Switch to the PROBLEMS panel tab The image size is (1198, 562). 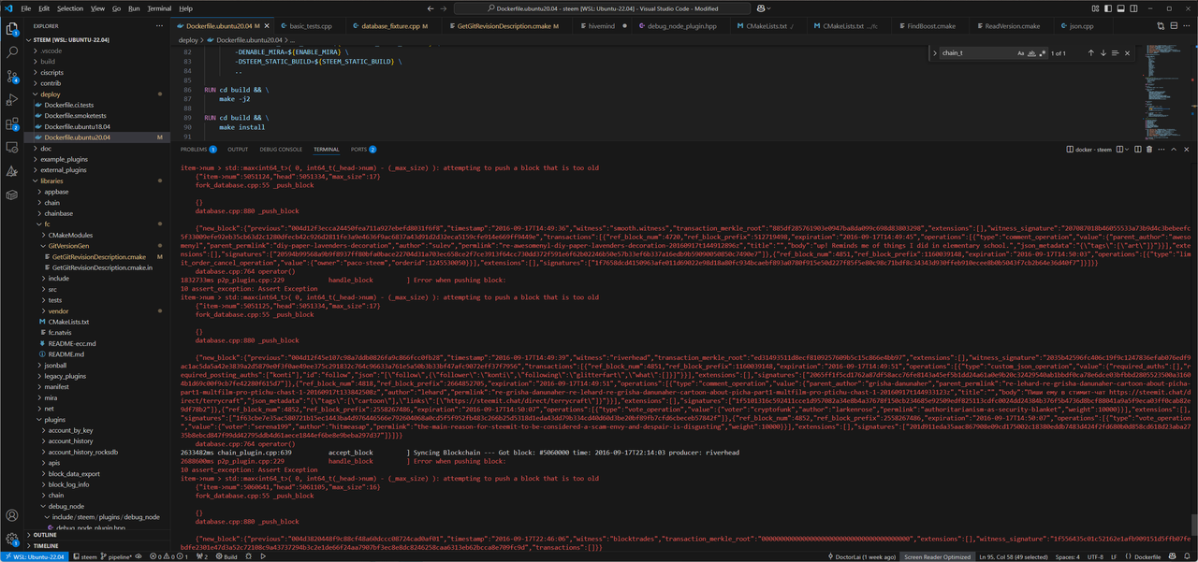pyautogui.click(x=198, y=150)
